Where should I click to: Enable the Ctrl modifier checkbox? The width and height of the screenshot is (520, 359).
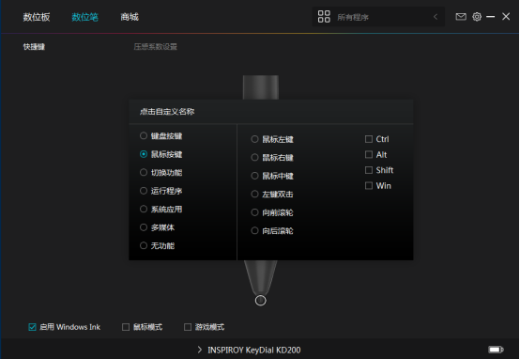[369, 139]
